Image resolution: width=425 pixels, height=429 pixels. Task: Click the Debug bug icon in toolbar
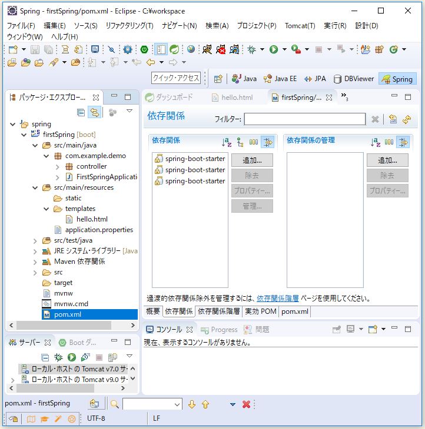251,49
